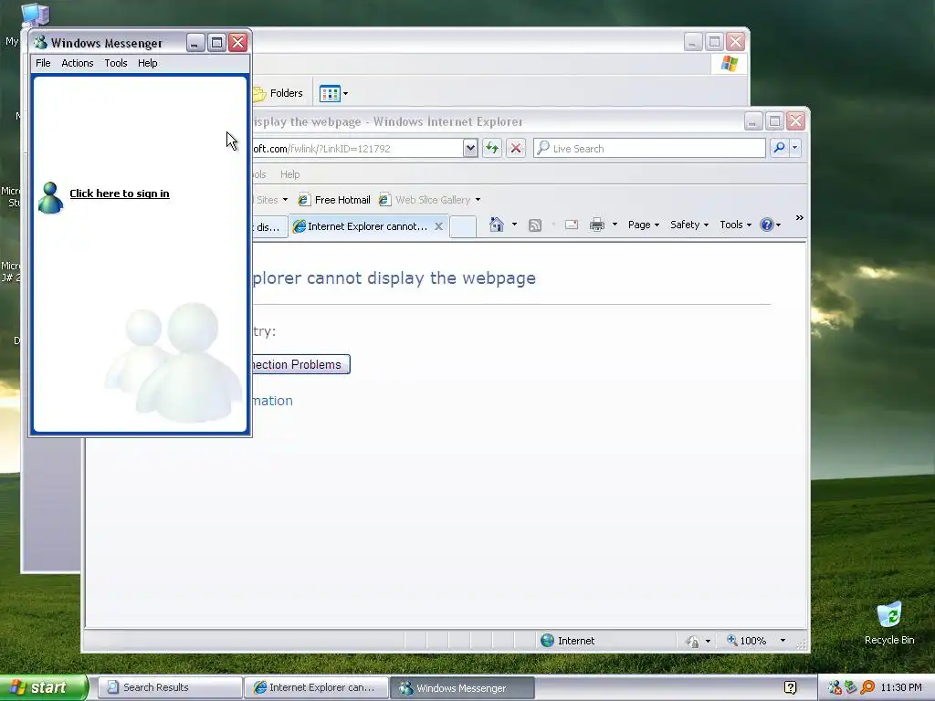935x701 pixels.
Task: Click 'Click here to sign in' link
Action: 120,194
